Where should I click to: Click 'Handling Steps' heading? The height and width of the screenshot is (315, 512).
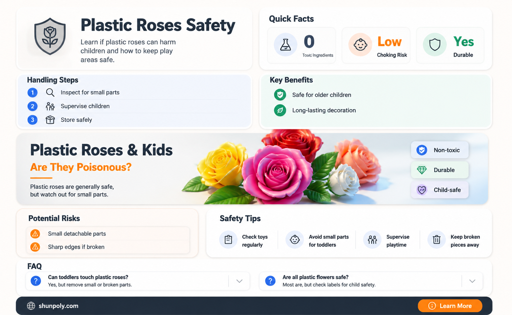click(53, 80)
